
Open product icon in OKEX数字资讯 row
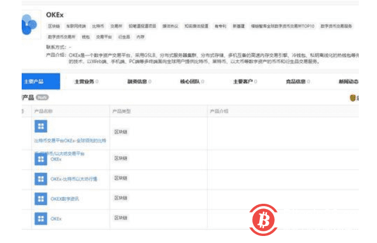(x=41, y=198)
